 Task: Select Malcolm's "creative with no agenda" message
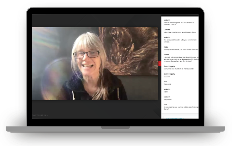179,24
